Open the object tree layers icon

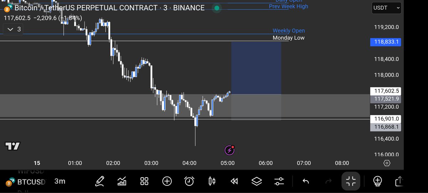click(256, 181)
